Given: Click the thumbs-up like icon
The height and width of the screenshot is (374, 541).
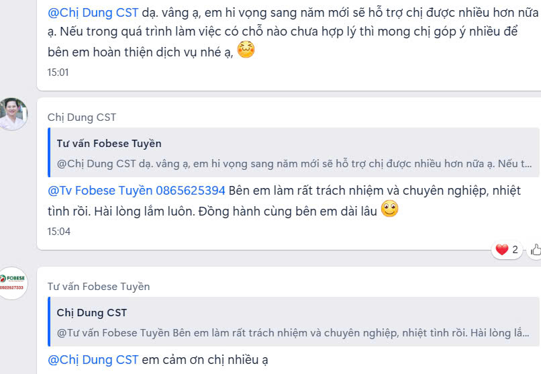Looking at the screenshot, I should (536, 250).
